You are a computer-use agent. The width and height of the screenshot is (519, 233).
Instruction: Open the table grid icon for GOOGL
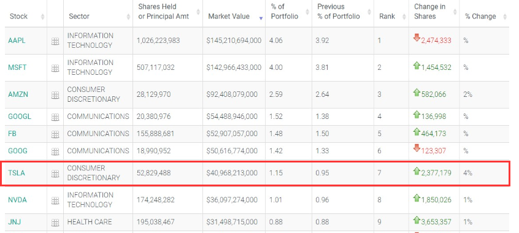pos(55,117)
